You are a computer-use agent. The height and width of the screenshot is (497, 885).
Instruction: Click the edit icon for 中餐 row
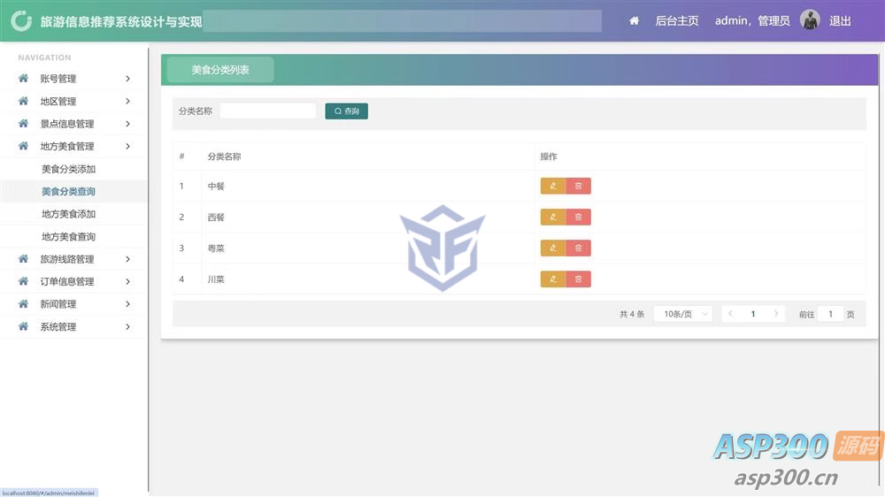[553, 187]
